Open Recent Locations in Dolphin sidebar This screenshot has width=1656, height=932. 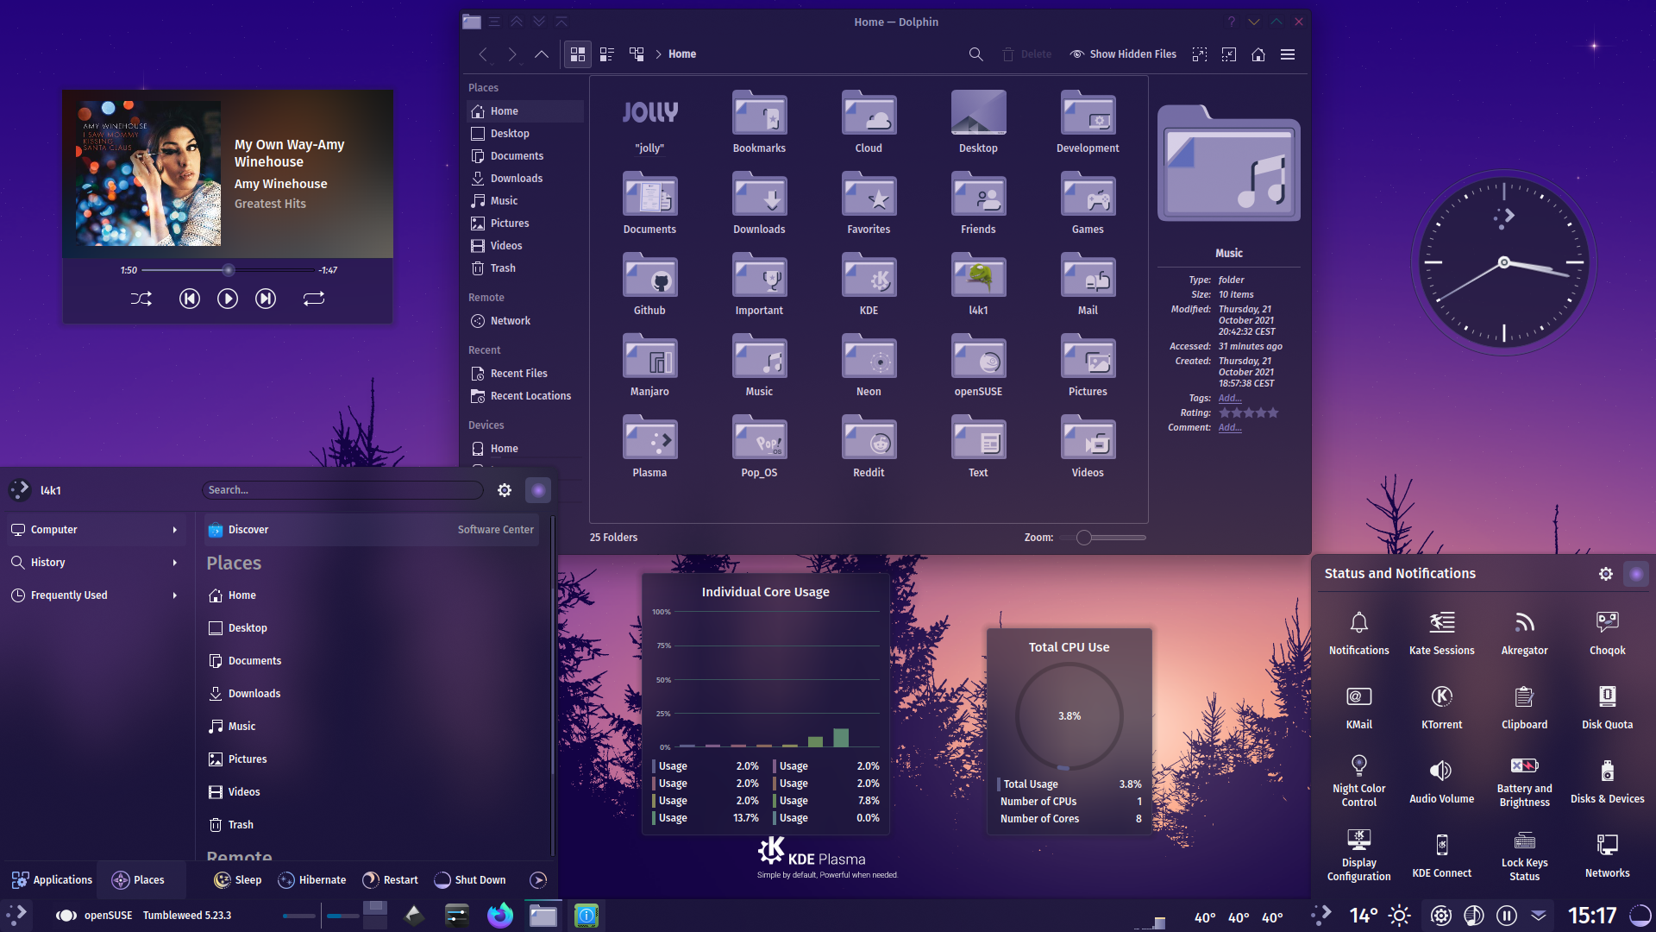(x=525, y=396)
